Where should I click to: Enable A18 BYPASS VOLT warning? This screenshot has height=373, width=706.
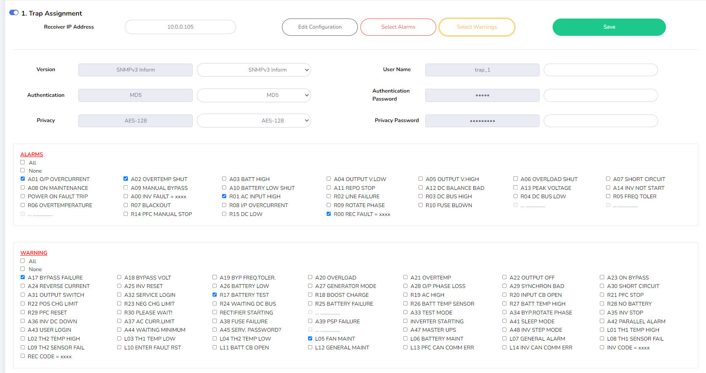[x=119, y=277]
